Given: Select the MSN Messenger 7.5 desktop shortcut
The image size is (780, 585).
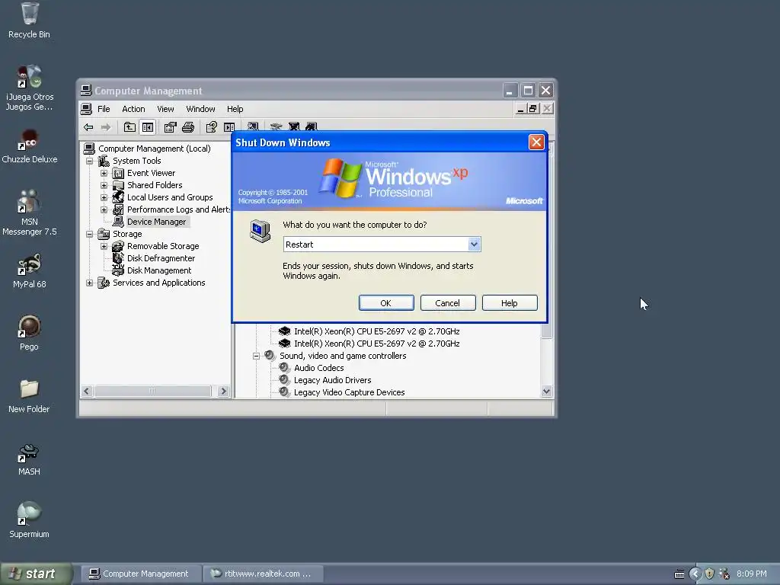Looking at the screenshot, I should pos(29,213).
